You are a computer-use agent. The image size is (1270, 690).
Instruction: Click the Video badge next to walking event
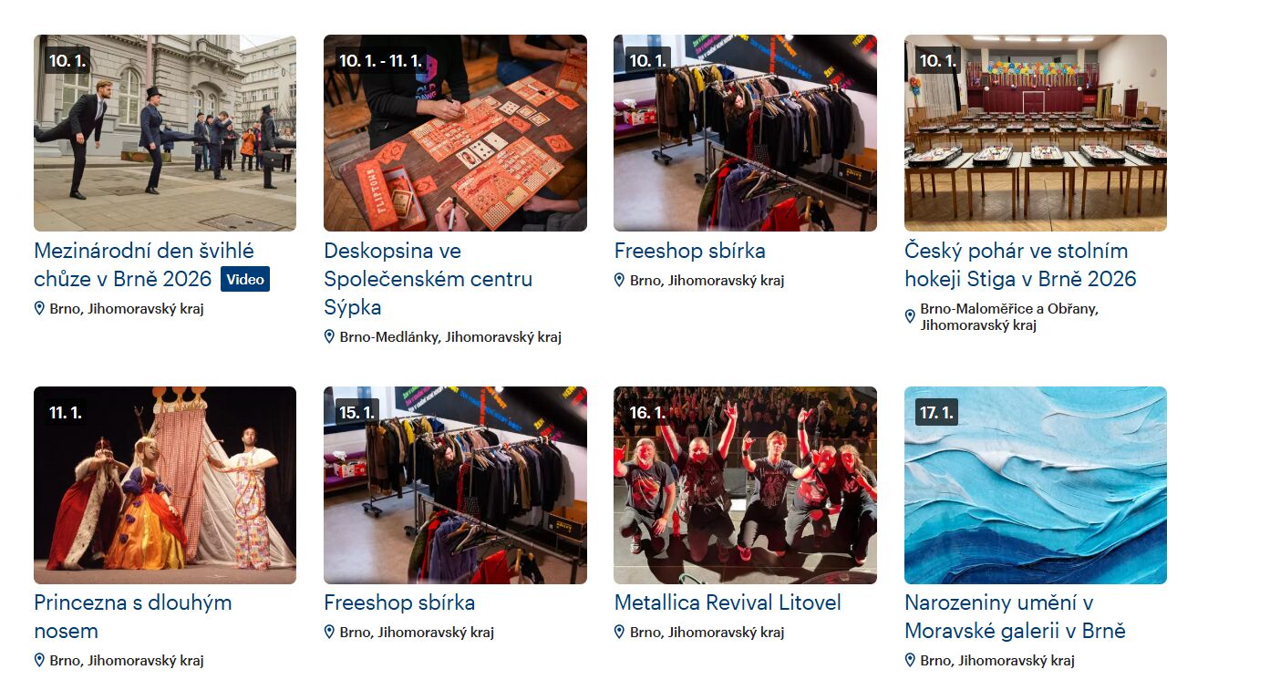pyautogui.click(x=245, y=280)
